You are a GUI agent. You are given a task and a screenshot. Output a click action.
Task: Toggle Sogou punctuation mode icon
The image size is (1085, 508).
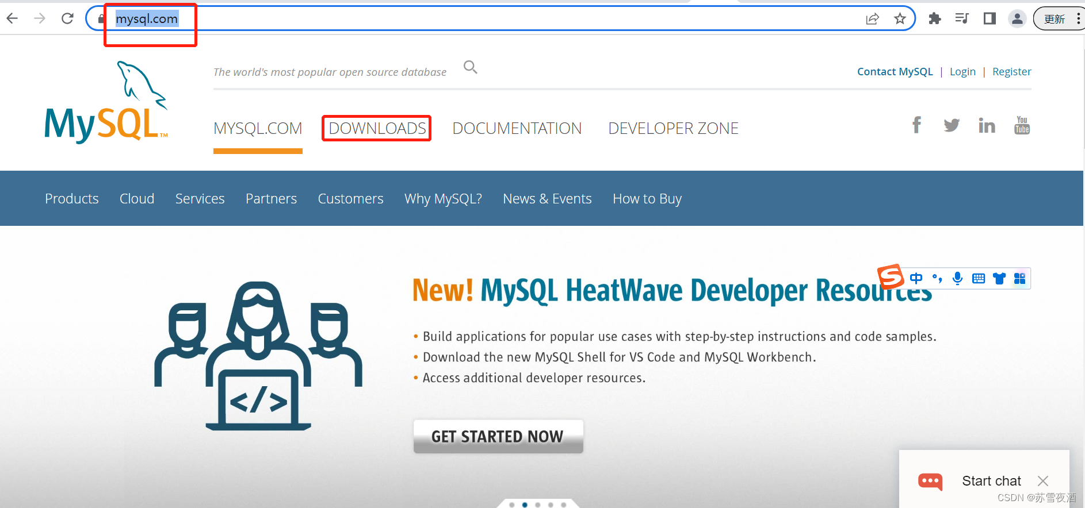[x=937, y=279]
